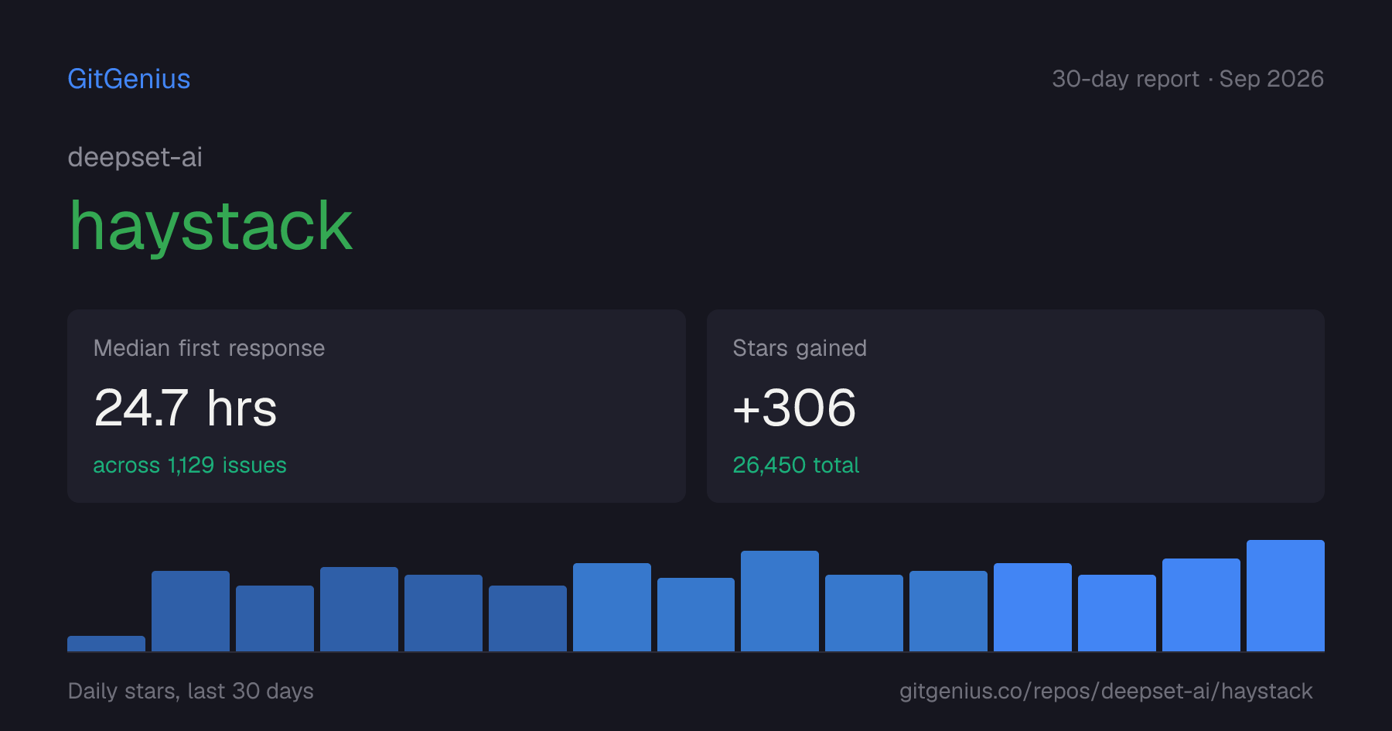Click the shortest first bar in chart
Viewport: 1392px width, 731px height.
coord(106,644)
